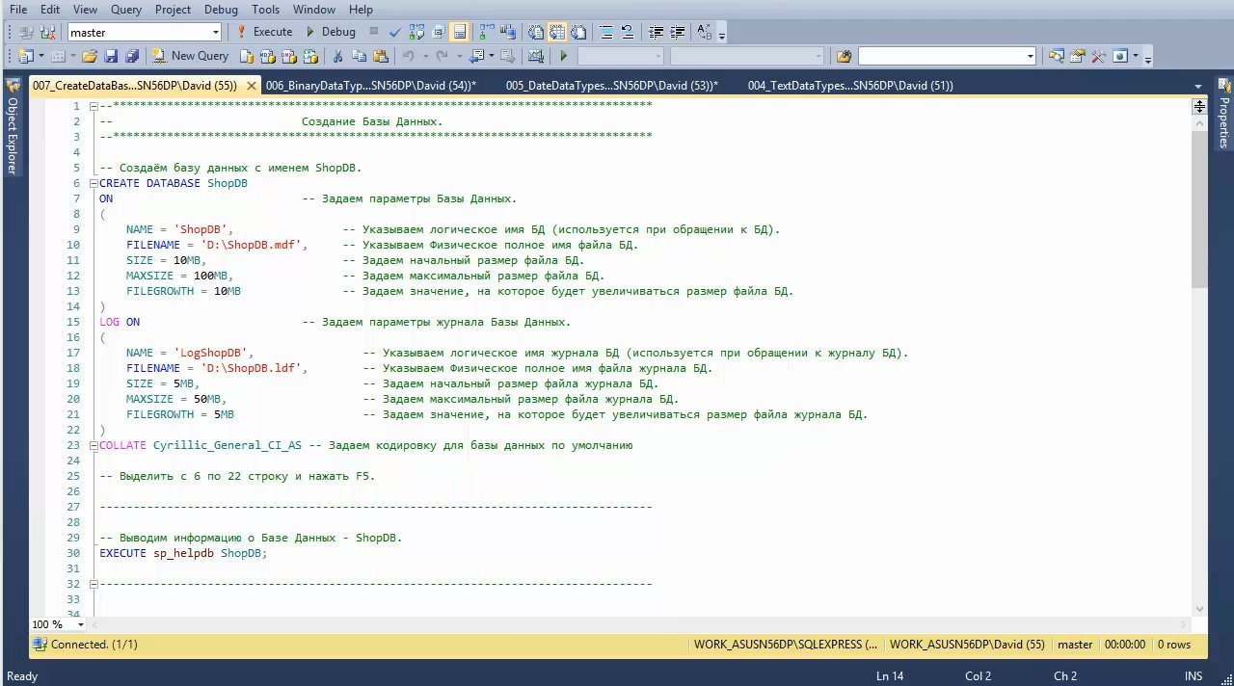Switch output to Results to Text

(x=535, y=32)
